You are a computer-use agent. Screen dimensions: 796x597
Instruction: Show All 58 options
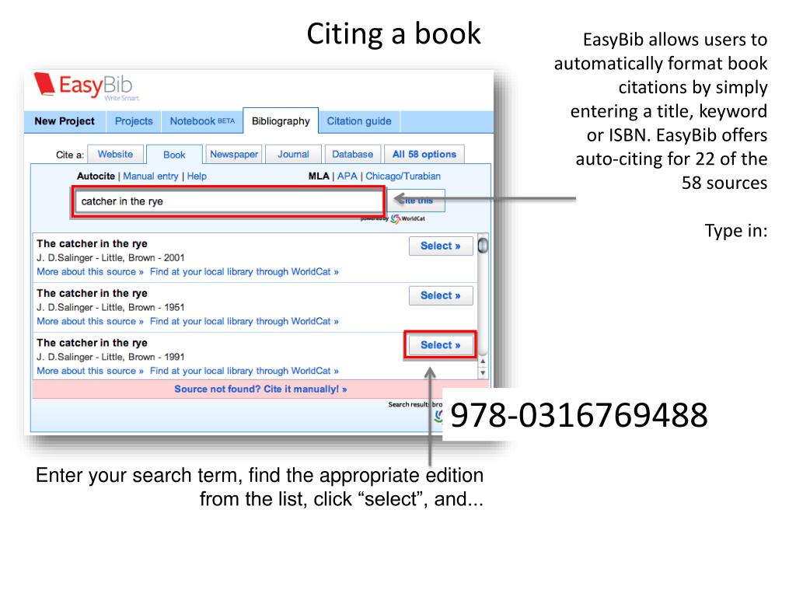(x=424, y=155)
